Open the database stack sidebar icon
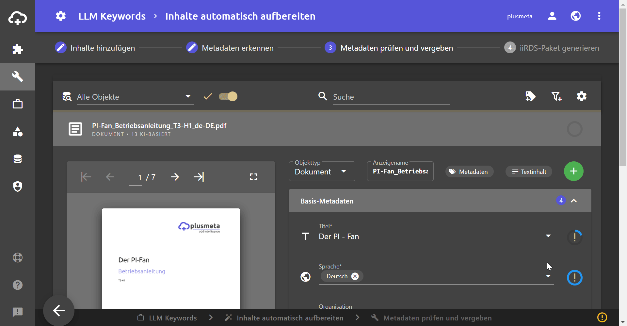Screen dimensions: 627x326 pos(18,159)
